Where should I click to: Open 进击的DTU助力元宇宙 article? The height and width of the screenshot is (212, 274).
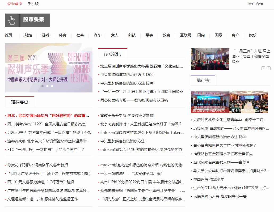click(231, 188)
